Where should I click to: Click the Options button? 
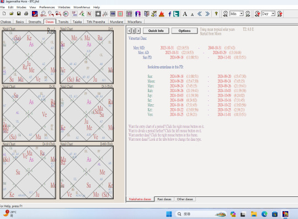point(184,31)
